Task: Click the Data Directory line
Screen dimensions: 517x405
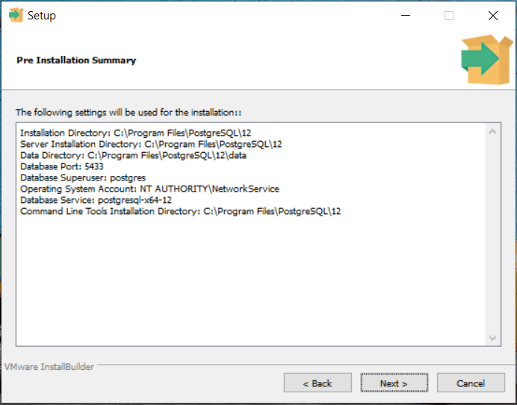Action: point(133,155)
